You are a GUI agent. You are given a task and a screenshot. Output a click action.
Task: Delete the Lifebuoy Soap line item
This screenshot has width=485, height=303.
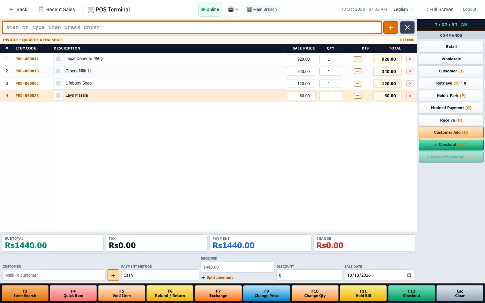(x=410, y=83)
